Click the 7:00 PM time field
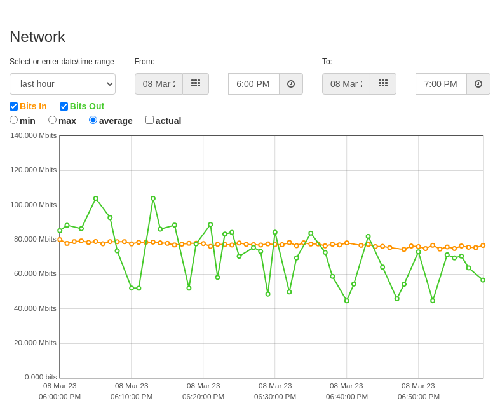This screenshot has width=500, height=403. click(442, 84)
